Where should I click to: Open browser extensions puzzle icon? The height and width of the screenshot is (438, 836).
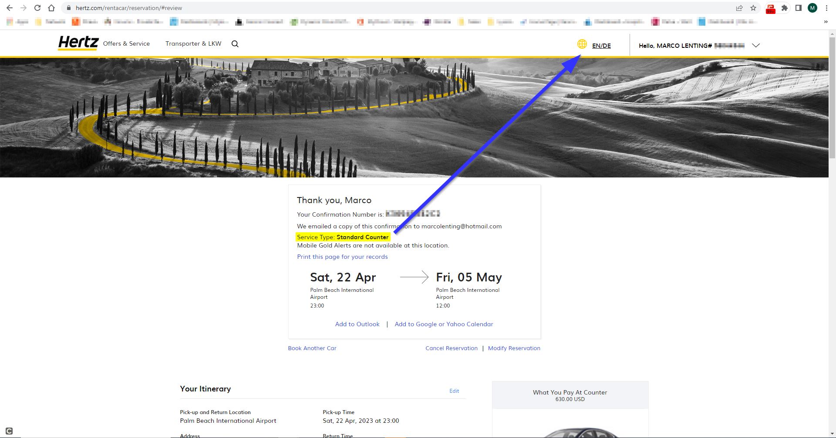[785, 8]
